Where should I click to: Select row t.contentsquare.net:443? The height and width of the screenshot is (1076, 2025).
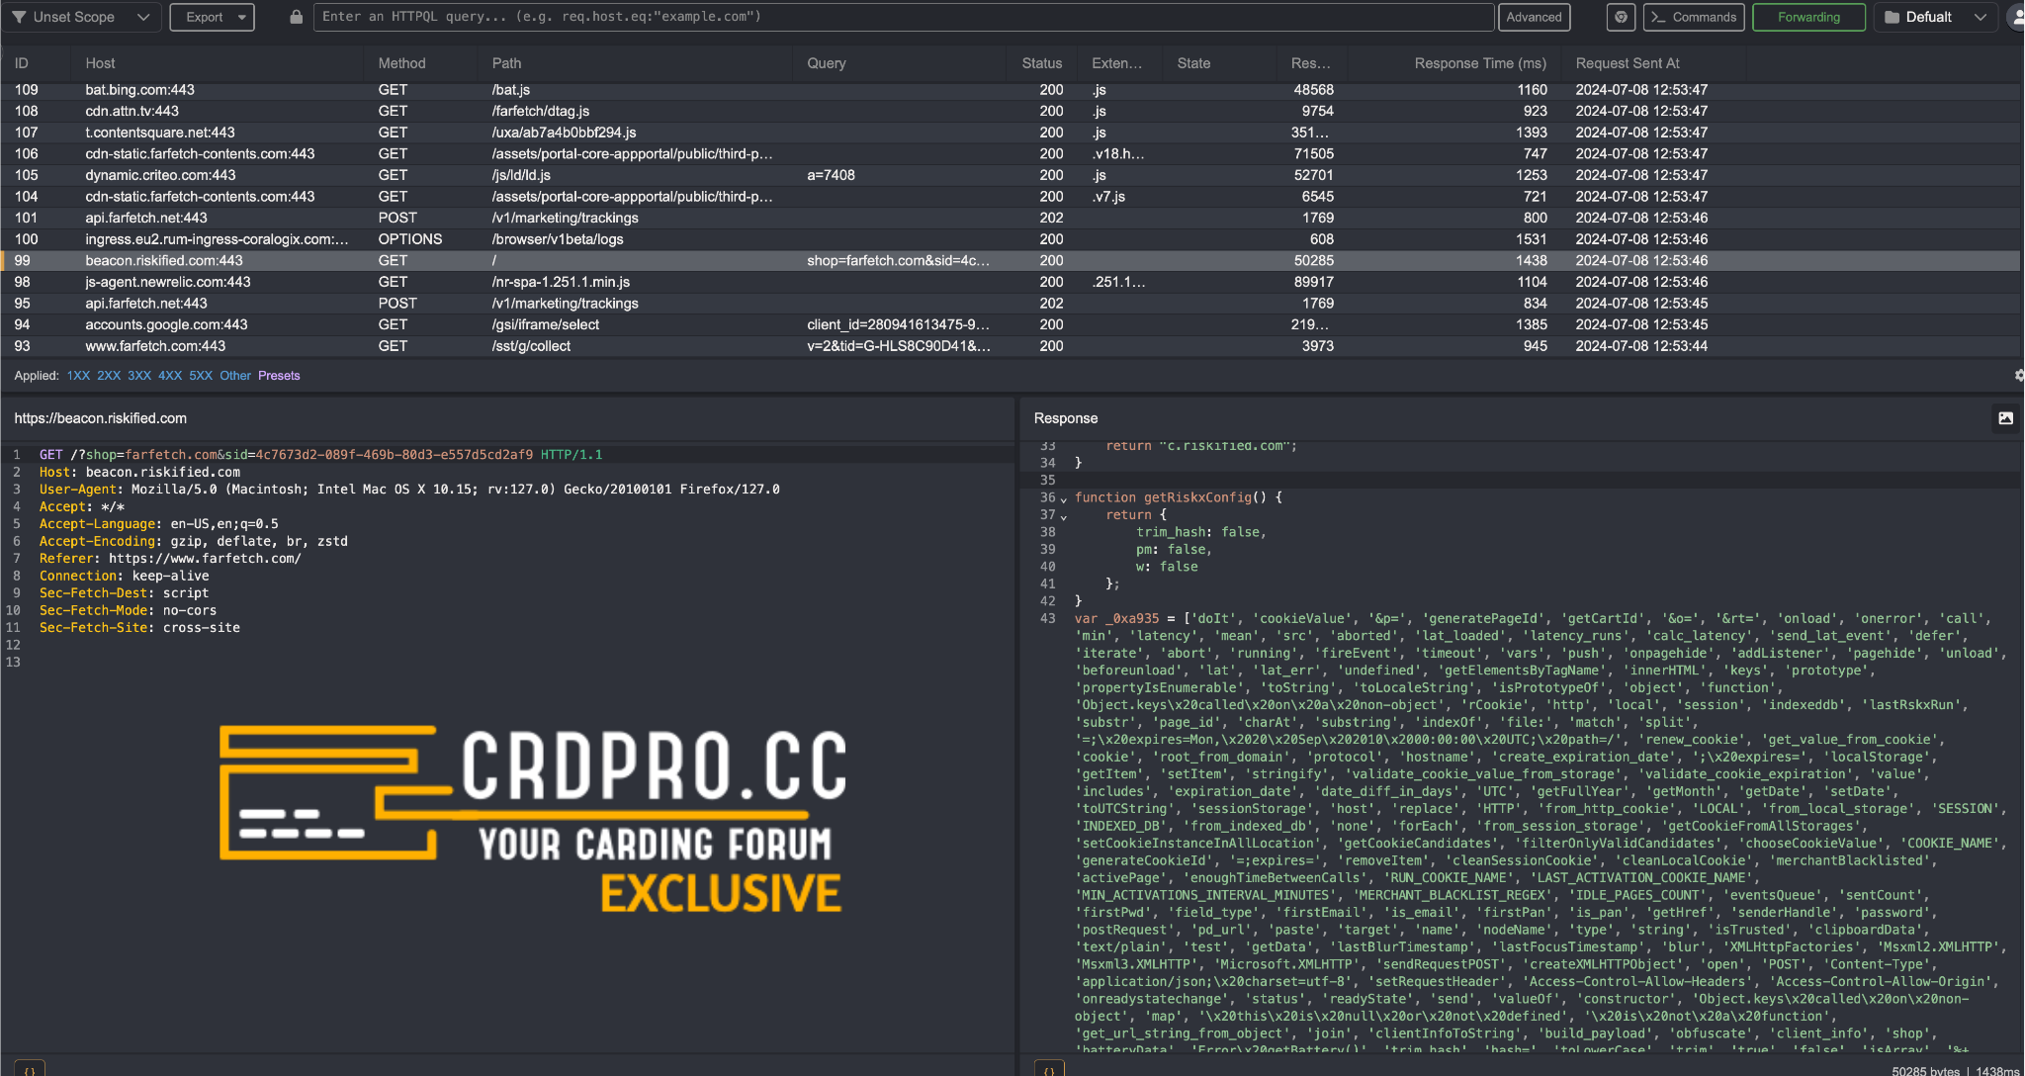click(1010, 133)
